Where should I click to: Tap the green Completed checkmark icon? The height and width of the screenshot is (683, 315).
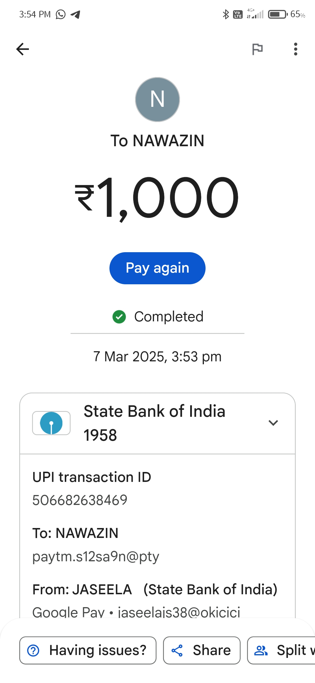119,317
